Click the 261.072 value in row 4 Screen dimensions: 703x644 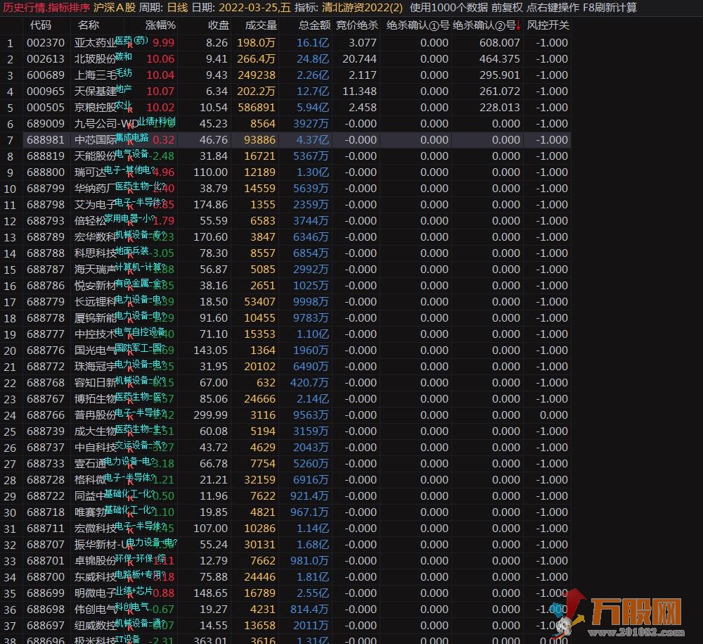[499, 91]
